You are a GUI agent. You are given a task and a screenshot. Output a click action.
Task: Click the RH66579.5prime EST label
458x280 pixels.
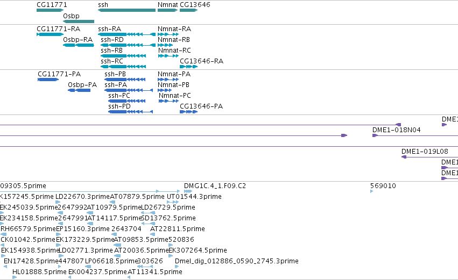coord(28,229)
